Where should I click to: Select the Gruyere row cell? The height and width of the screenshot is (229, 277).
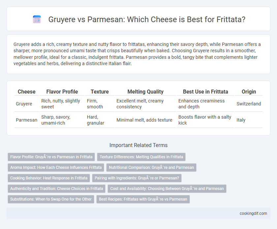[24, 104]
